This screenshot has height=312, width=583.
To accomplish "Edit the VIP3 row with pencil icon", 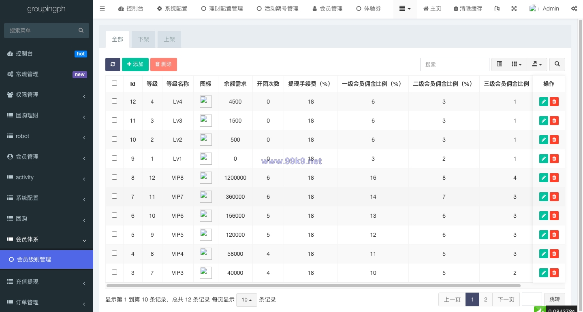I will point(544,273).
